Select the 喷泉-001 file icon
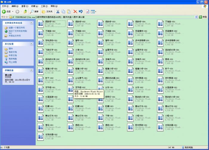Screen dimensions: 209x150 [160, 62]
